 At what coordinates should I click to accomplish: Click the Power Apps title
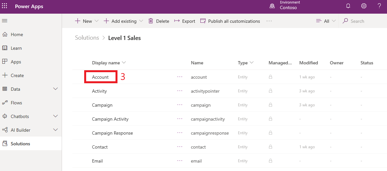pyautogui.click(x=29, y=7)
